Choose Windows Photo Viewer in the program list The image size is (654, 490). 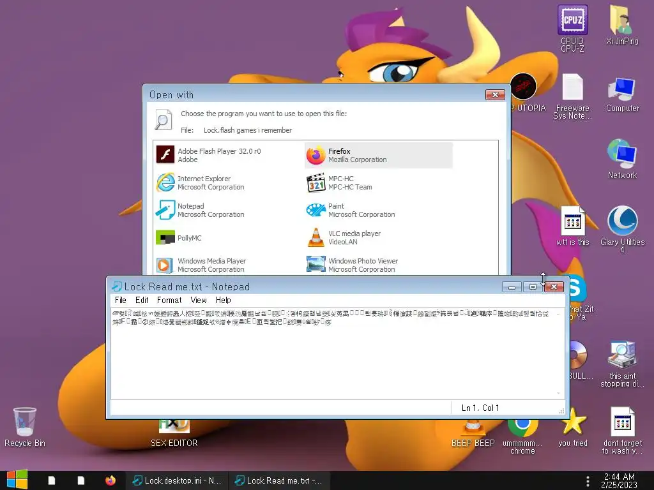(x=378, y=265)
